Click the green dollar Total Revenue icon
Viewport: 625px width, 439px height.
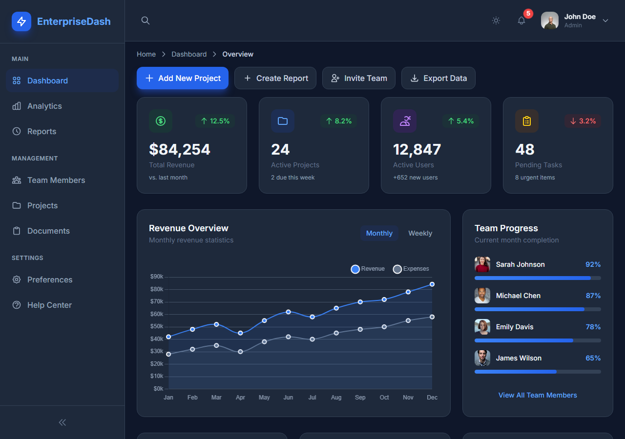[161, 121]
